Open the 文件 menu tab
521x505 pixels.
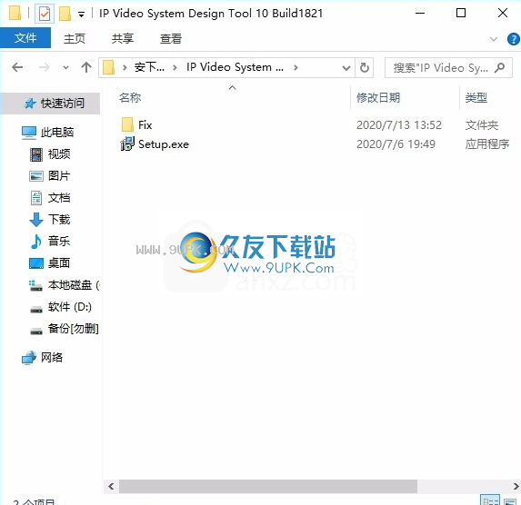click(x=25, y=38)
